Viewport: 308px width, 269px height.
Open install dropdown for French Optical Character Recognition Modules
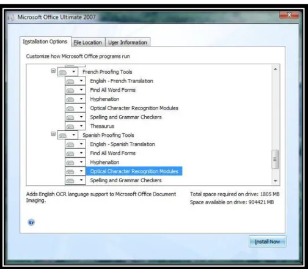(75, 108)
